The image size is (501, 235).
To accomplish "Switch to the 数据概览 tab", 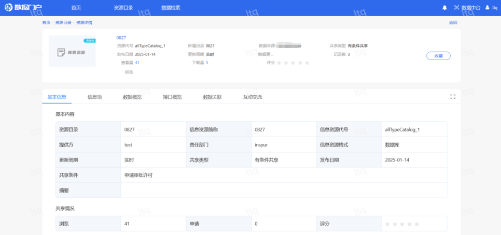I will pos(132,97).
